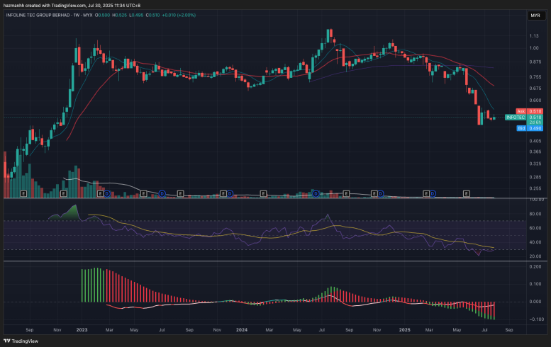Viewport: 551px width, 347px height.
Task: Open the earnings E marker nearest Nov 2022
Action: tap(64, 193)
